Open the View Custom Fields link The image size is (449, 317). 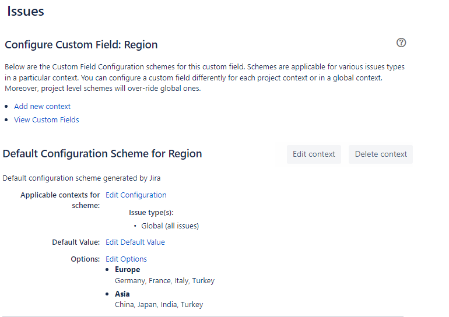coord(47,120)
